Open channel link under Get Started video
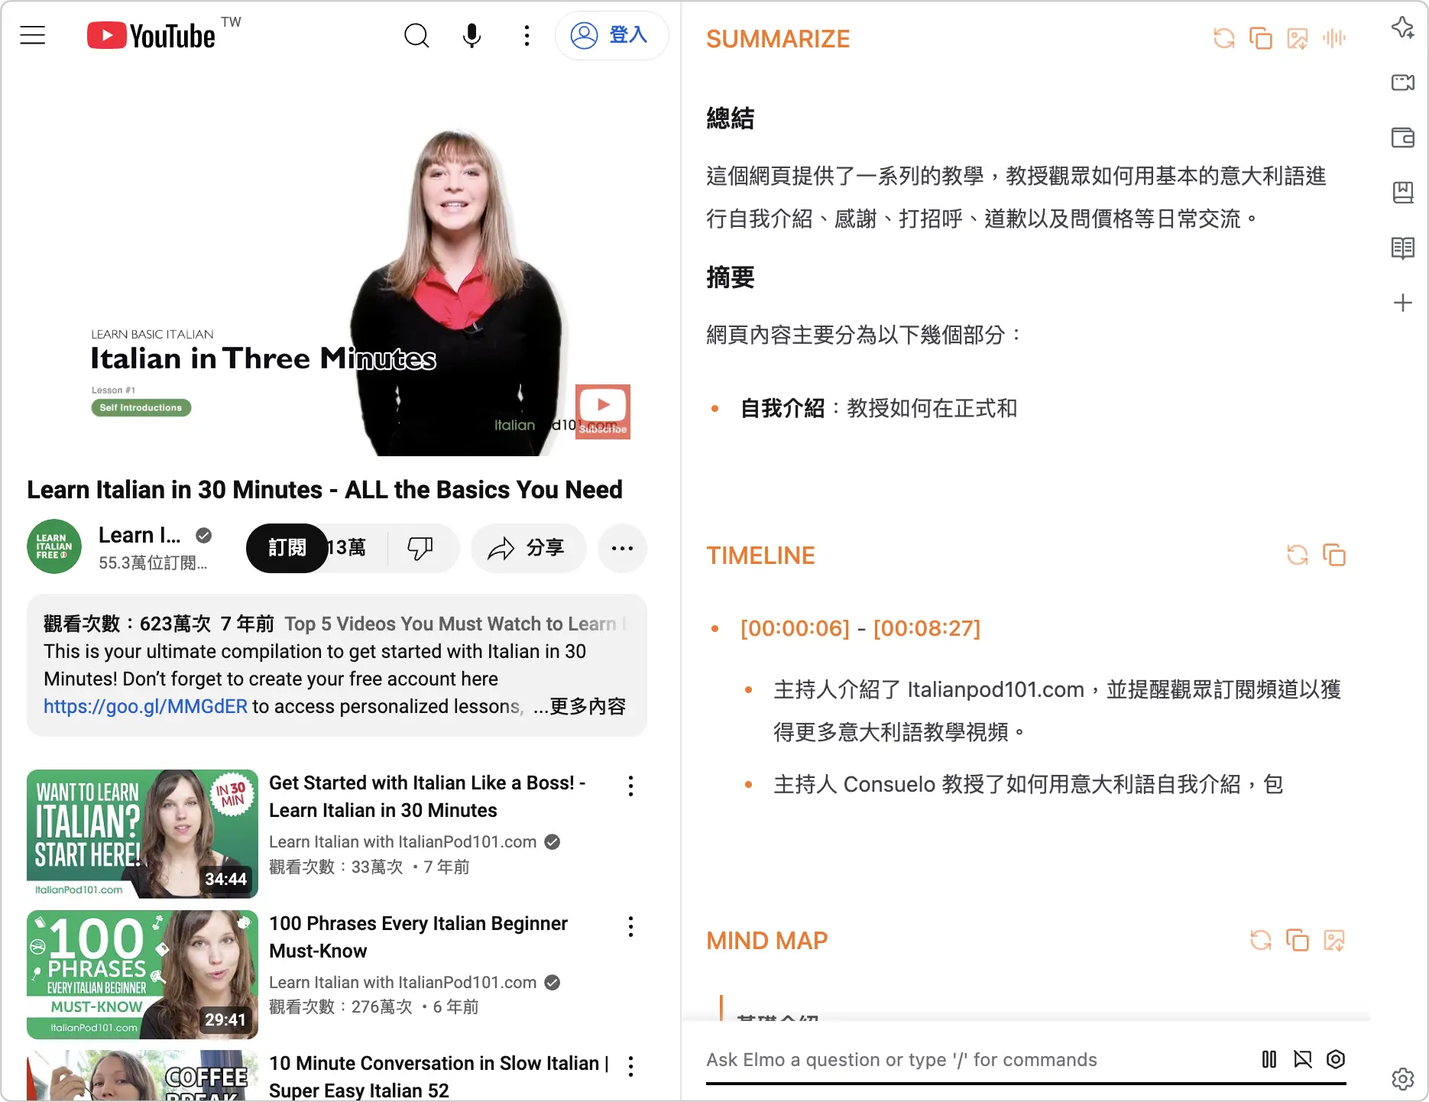1429x1102 pixels. click(x=403, y=841)
